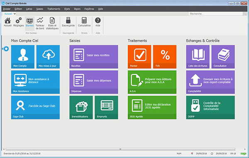Open the Calculatrice icon
Screen dimensions: 249x158
point(84,22)
